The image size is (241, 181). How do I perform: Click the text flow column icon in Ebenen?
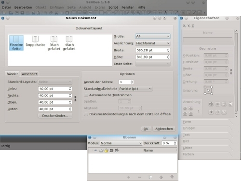[111, 151]
